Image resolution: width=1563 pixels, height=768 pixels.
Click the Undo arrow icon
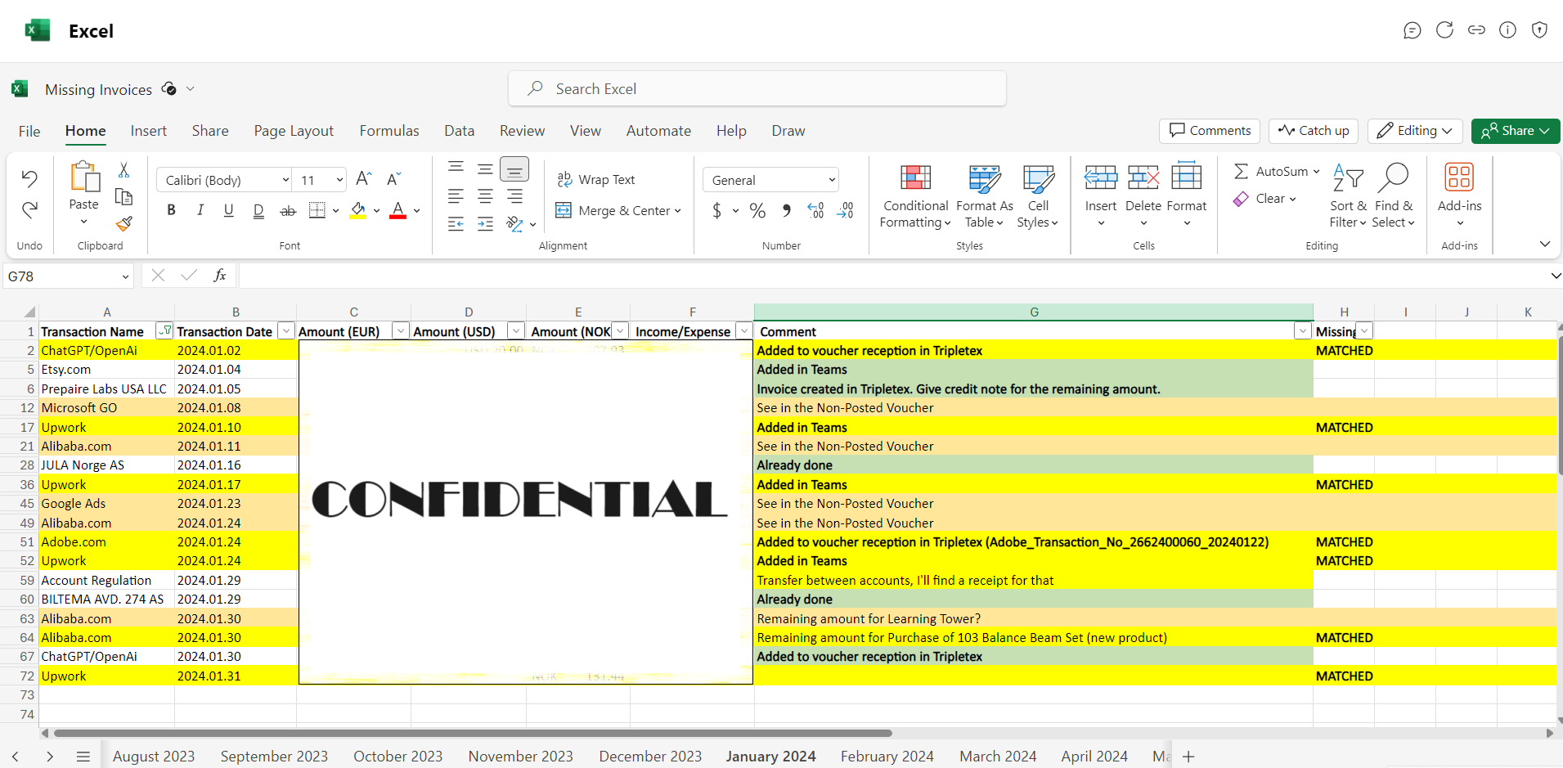(x=29, y=178)
